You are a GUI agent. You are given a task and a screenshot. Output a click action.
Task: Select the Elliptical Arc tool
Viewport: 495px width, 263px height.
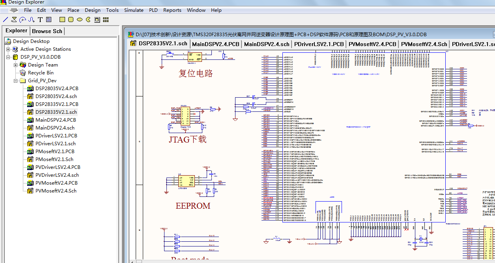(22, 19)
